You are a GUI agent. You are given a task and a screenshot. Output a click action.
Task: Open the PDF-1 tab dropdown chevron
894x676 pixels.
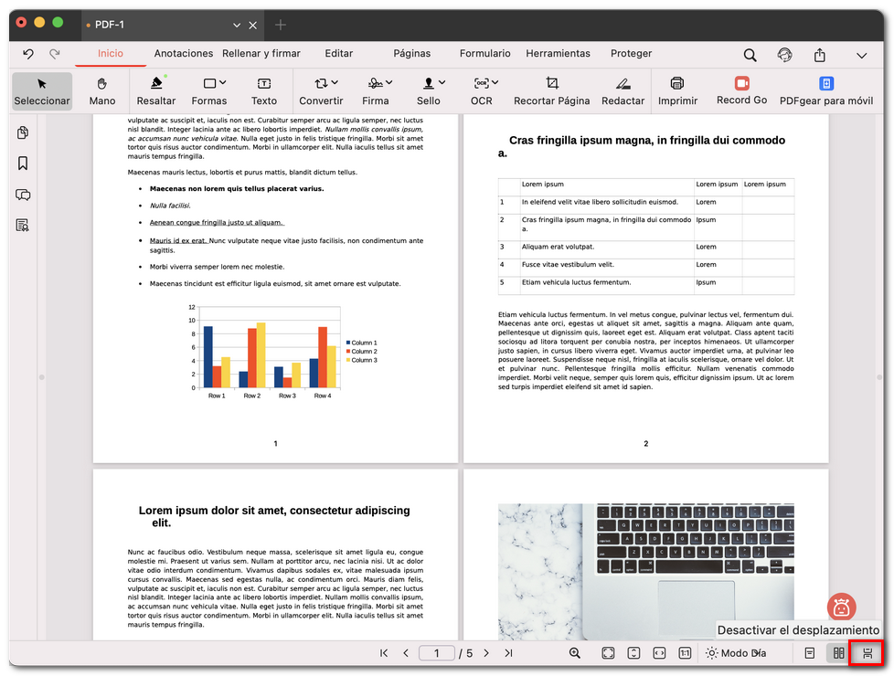[x=237, y=25]
